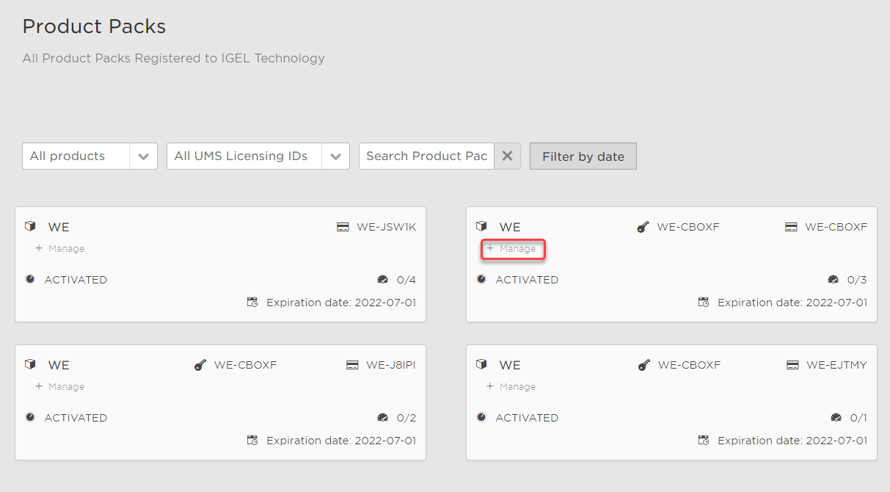Expand Manage on the WE-J8IPI pack
The image size is (890, 492).
coord(61,387)
